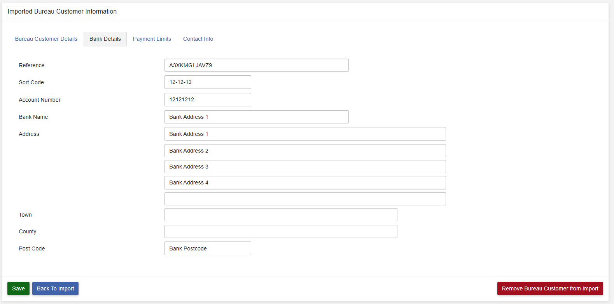
Task: Select the Bank Address 3 field
Action: (305, 167)
